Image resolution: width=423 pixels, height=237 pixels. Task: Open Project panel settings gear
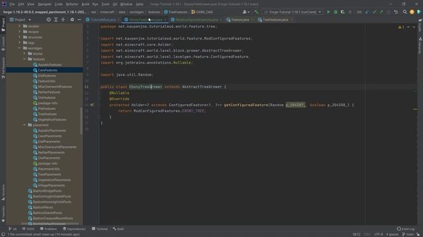point(72,20)
